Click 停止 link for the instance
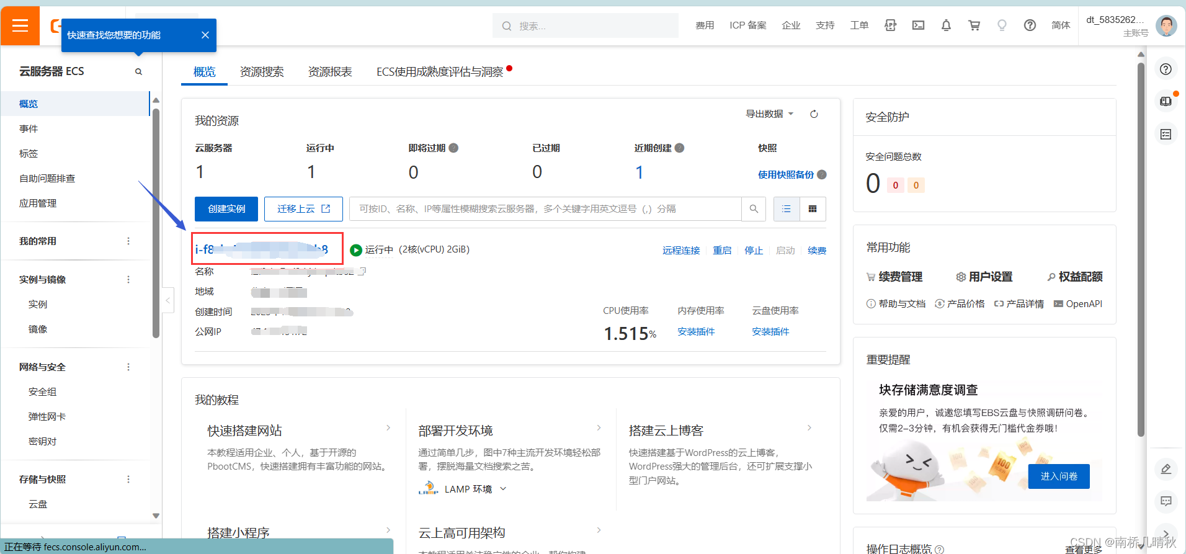 pos(754,251)
